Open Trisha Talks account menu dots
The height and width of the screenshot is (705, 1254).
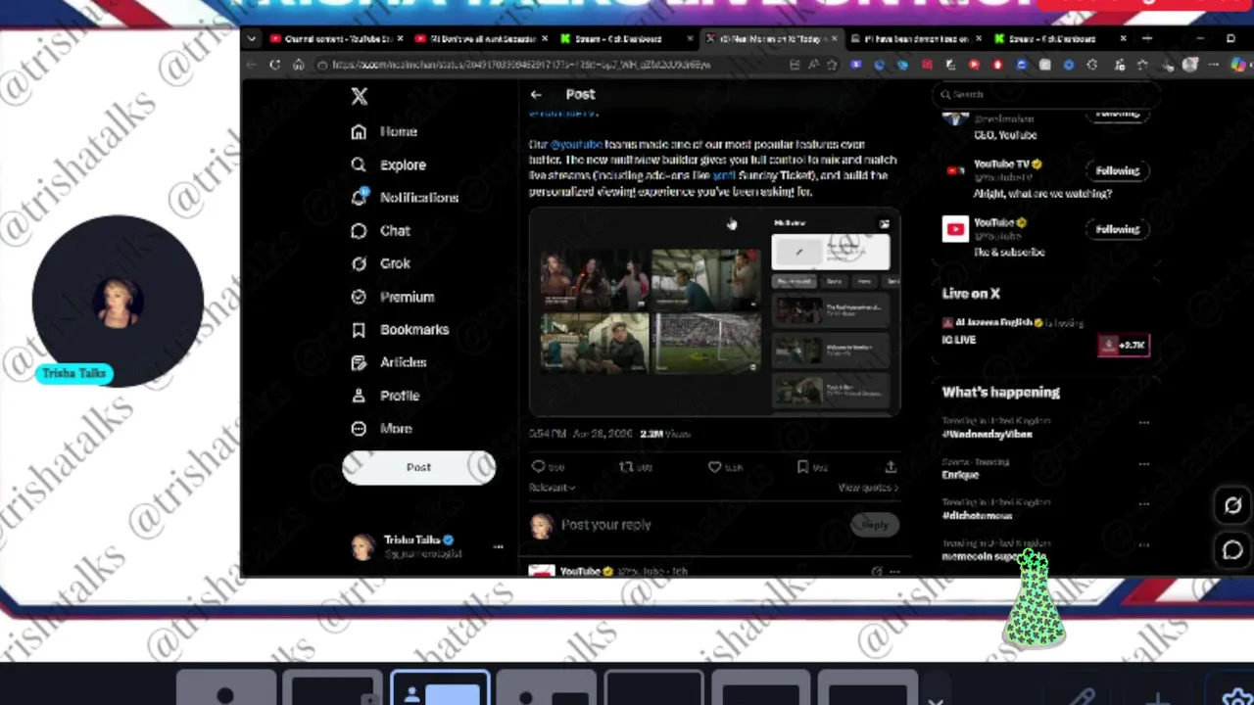click(x=498, y=546)
